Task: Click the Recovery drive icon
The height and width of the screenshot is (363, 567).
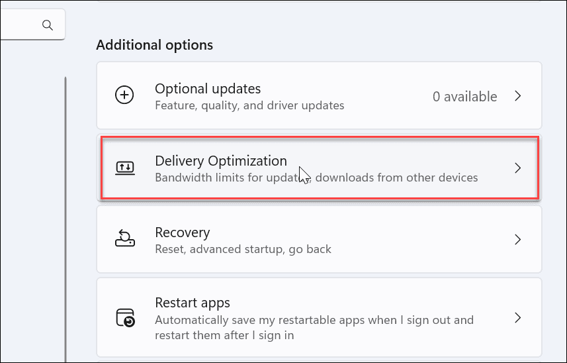Action: [x=124, y=240]
